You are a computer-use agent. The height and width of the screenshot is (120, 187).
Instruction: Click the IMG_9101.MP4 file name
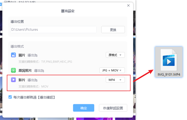169,75
